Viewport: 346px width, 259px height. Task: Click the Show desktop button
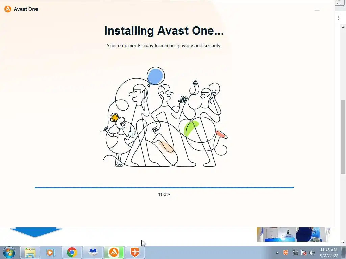344,252
